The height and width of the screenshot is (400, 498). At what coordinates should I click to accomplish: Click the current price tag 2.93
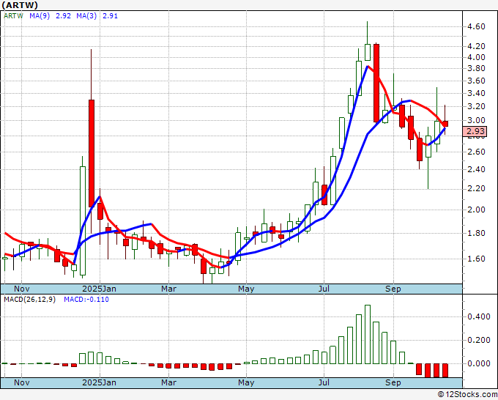[x=475, y=131]
